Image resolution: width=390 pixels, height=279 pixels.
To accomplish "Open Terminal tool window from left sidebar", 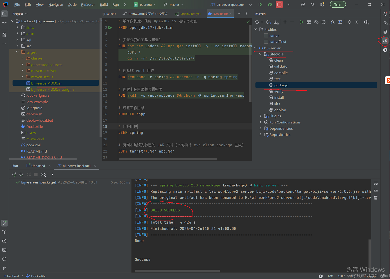I will tap(4, 250).
